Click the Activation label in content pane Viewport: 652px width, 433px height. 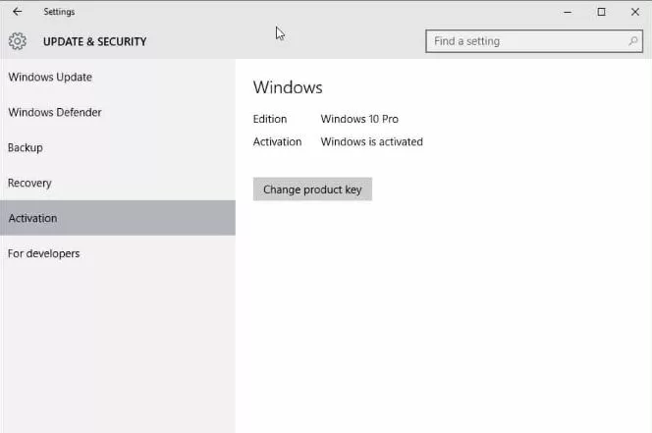pyautogui.click(x=277, y=141)
